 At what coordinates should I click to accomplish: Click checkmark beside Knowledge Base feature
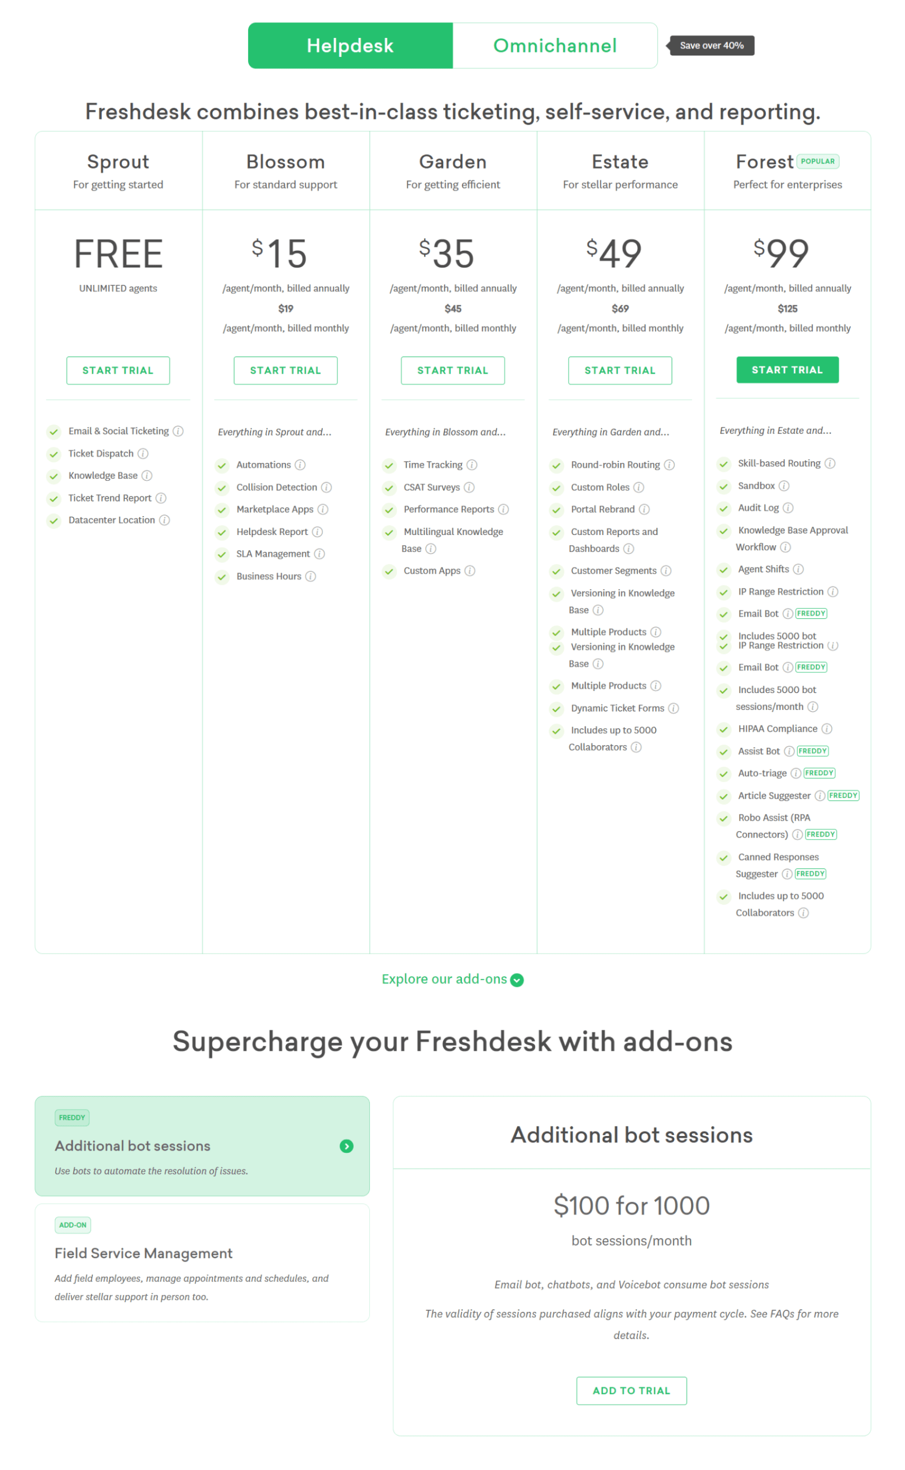pyautogui.click(x=54, y=476)
